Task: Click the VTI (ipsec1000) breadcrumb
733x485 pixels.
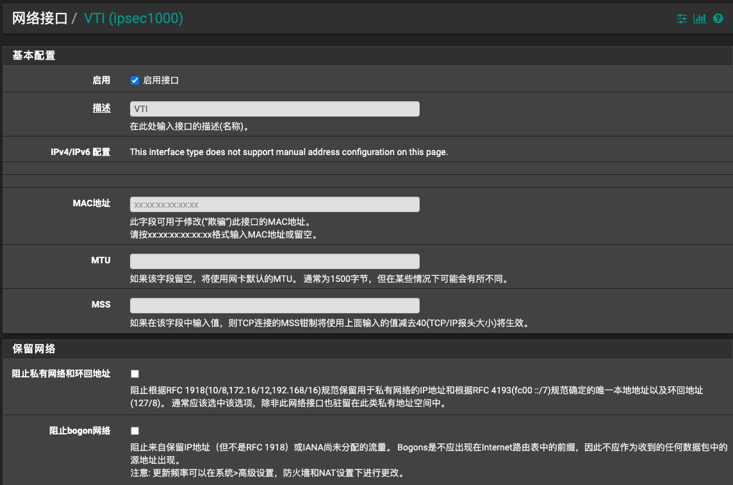Action: tap(133, 19)
